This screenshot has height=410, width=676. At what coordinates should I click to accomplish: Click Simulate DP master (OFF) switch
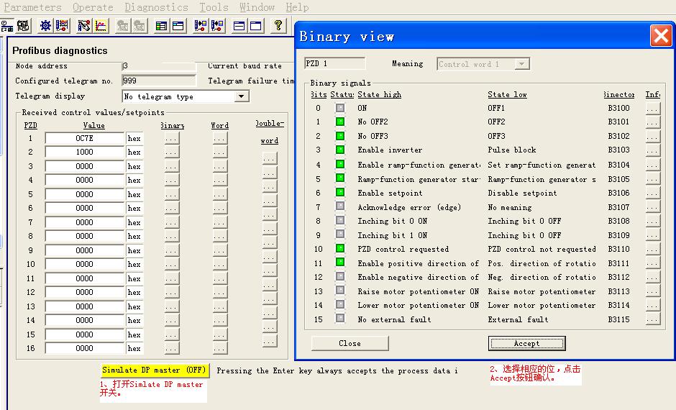[x=155, y=370]
